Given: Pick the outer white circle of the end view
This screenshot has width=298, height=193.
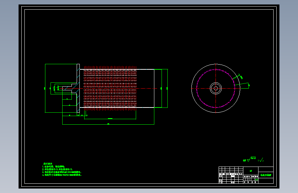Looking at the screenshot, I should 216,88.
